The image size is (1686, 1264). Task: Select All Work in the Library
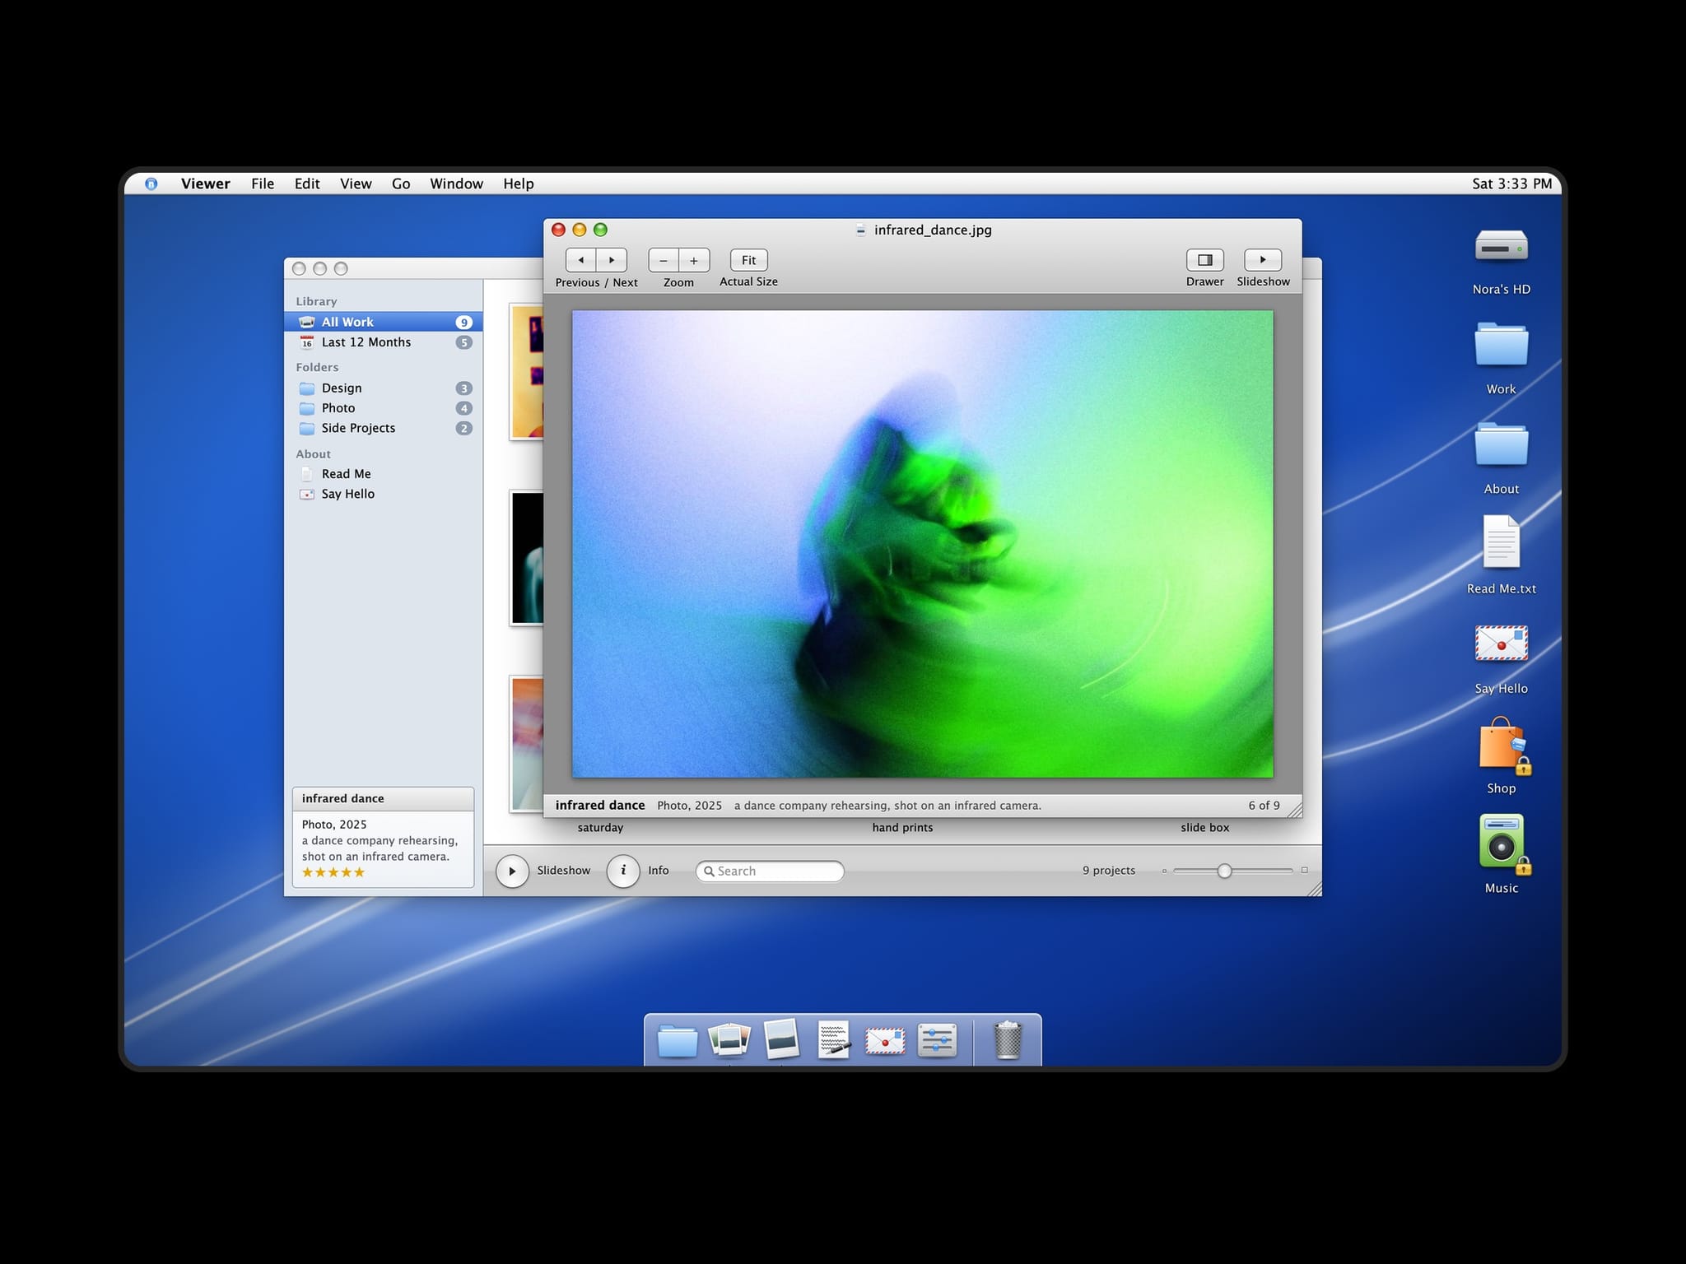(x=384, y=322)
